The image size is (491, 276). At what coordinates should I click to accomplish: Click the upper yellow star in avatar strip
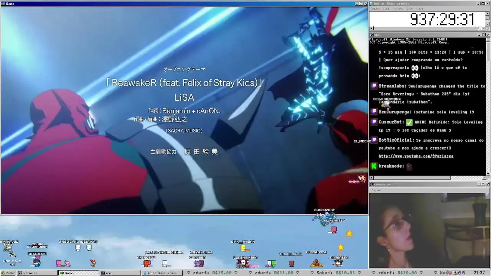(349, 233)
